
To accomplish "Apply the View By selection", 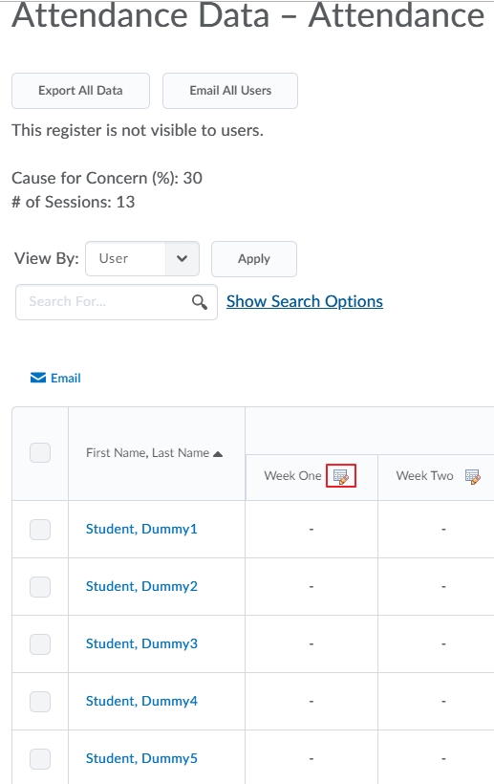I will pos(254,259).
